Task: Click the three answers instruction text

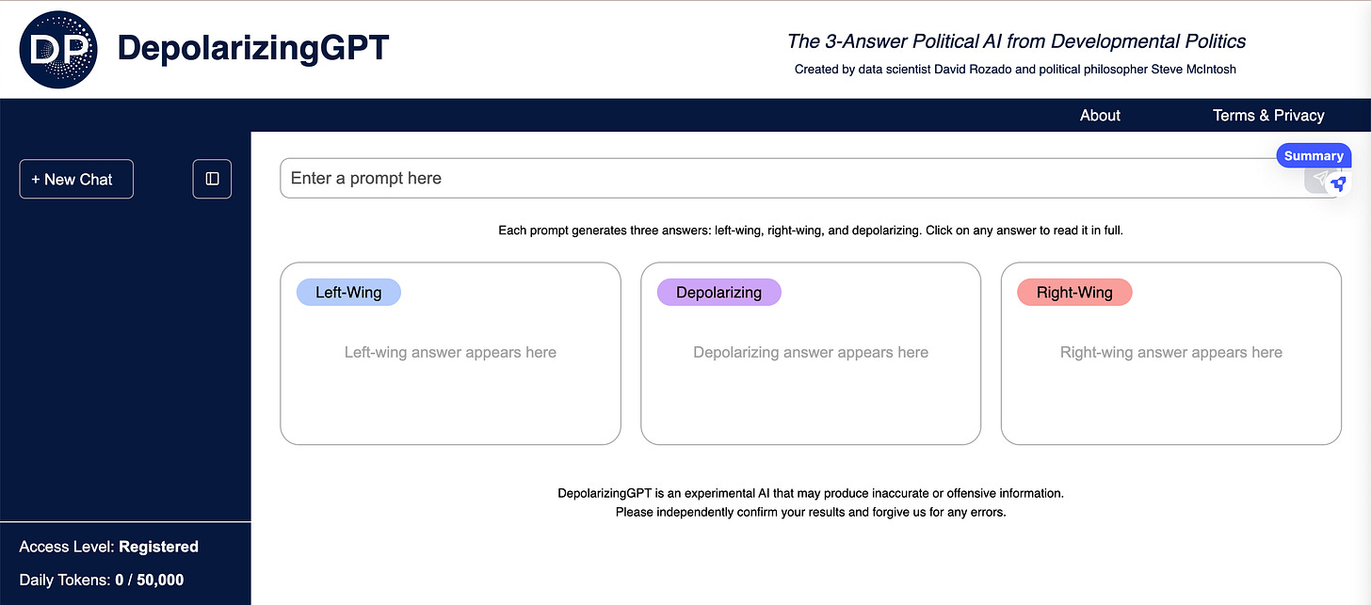Action: 811,231
